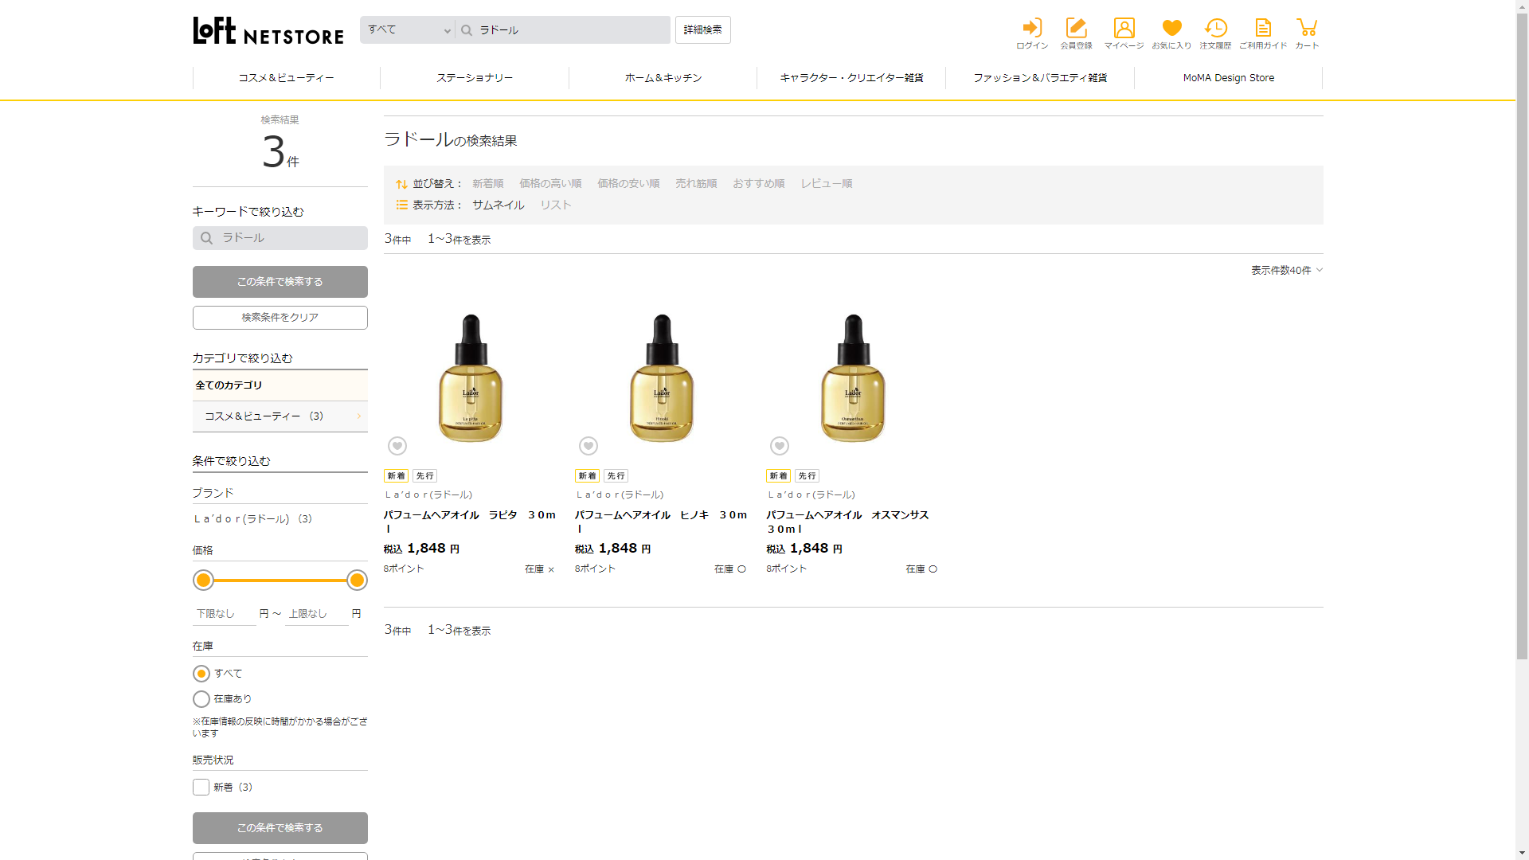Check the 新着 (3) checkbox
This screenshot has width=1529, height=860.
[201, 788]
